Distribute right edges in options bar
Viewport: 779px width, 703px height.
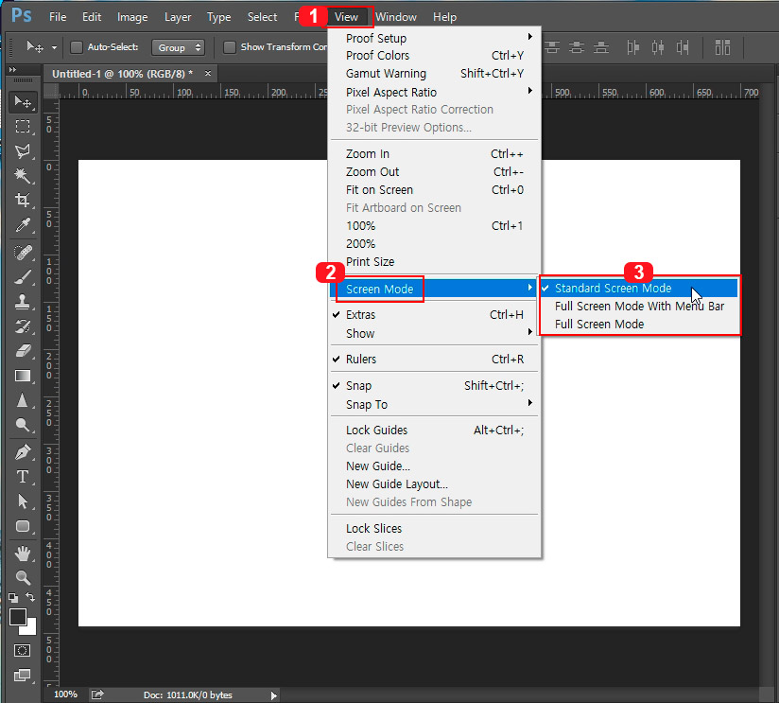[x=683, y=47]
